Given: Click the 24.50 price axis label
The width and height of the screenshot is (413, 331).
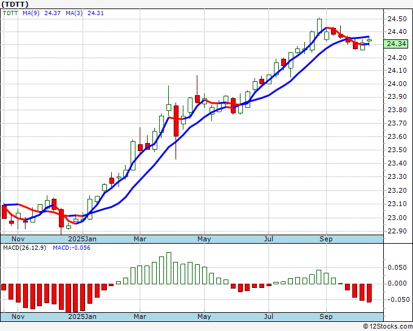Looking at the screenshot, I should click(x=397, y=19).
